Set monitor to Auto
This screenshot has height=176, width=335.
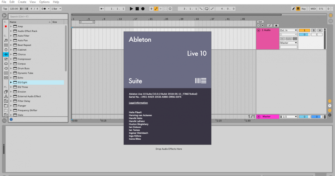click(x=288, y=39)
